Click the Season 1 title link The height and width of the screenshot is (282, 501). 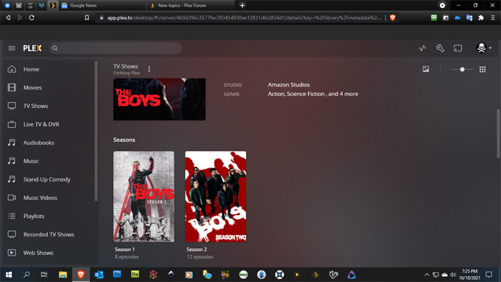[x=125, y=250]
